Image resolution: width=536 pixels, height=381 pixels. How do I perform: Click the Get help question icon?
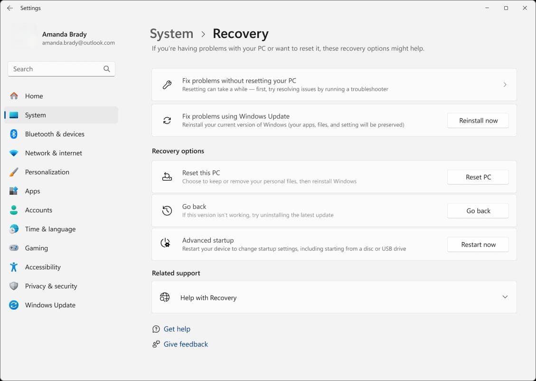tap(156, 329)
